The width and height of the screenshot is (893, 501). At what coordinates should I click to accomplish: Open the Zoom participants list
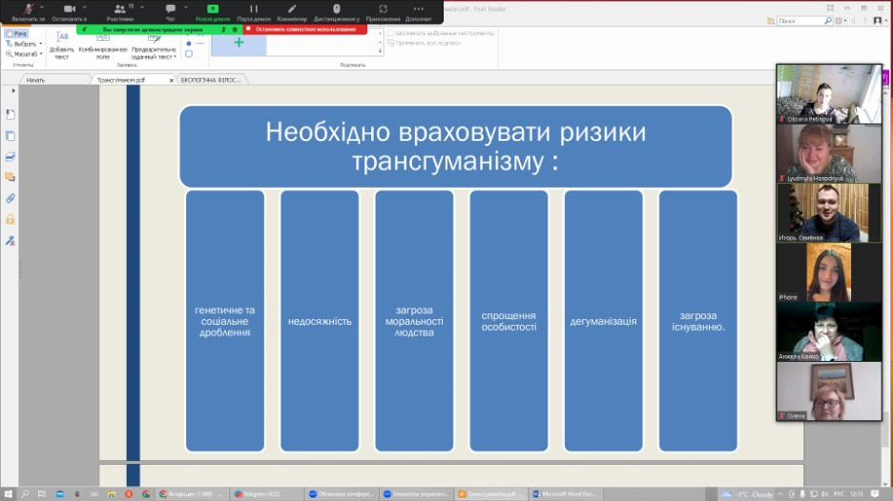tap(120, 12)
